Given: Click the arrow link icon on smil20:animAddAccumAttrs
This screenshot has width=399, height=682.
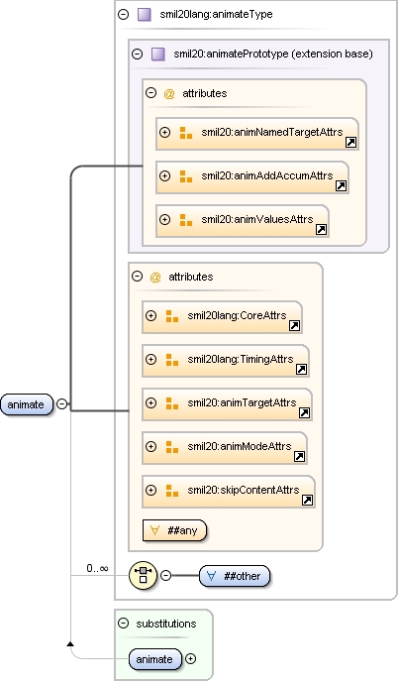Looking at the screenshot, I should click(x=341, y=185).
